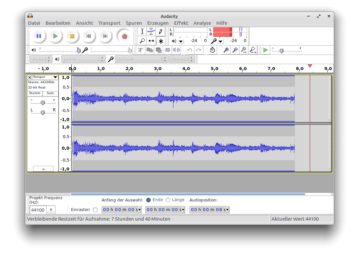The image size is (359, 253).
Task: Select the Envelope tool
Action: tap(151, 31)
